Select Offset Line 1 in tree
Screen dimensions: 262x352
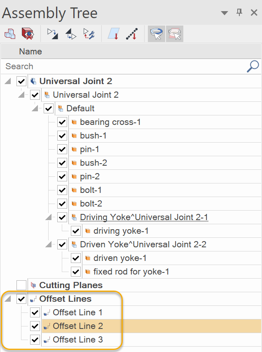coord(77,312)
